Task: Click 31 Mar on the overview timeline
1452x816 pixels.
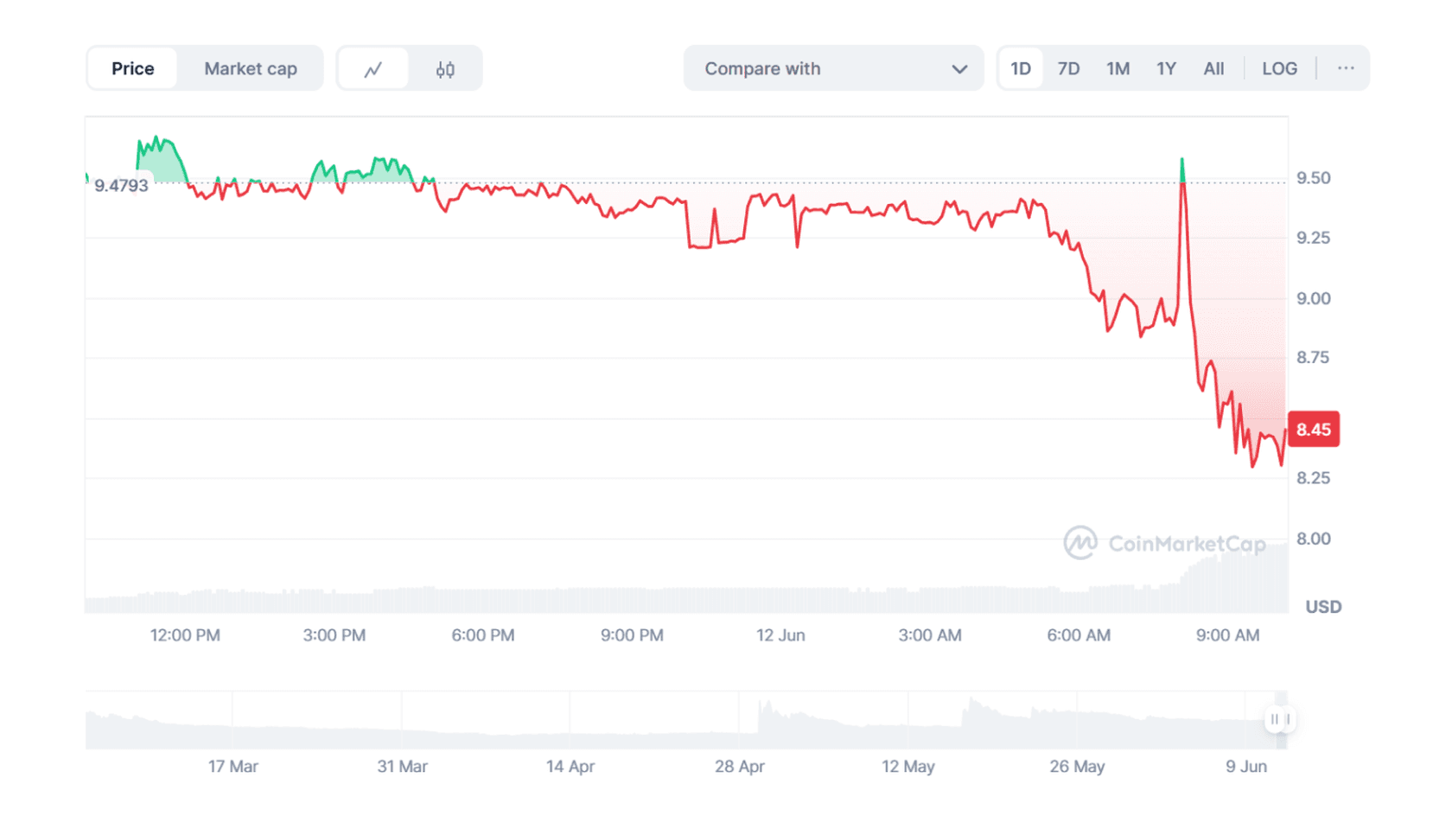Action: (403, 767)
